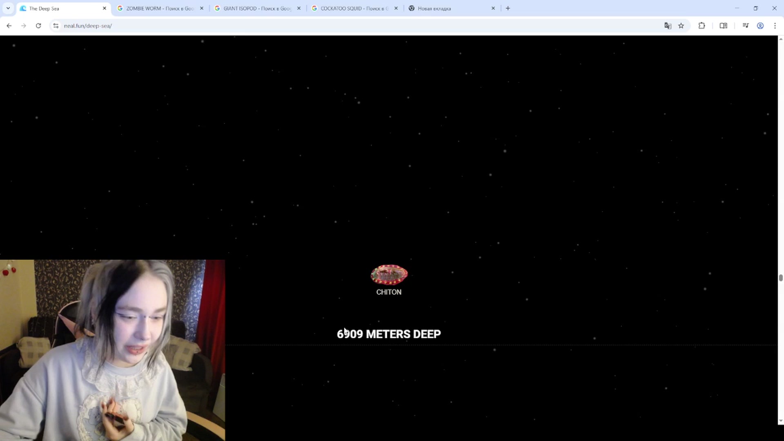Bookmark this page with the star
Image resolution: width=784 pixels, height=441 pixels.
(681, 26)
